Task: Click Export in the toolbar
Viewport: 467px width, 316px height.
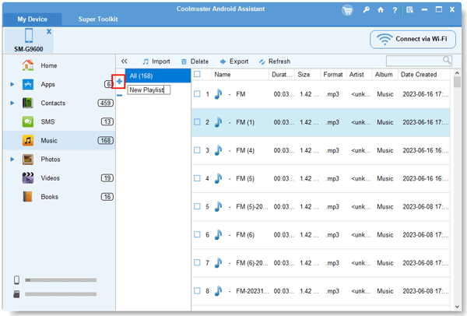Action: pyautogui.click(x=234, y=61)
